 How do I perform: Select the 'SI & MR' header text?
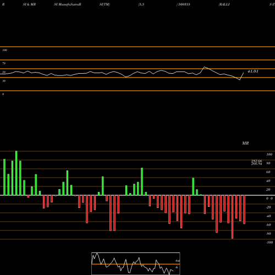(x=29, y=4)
